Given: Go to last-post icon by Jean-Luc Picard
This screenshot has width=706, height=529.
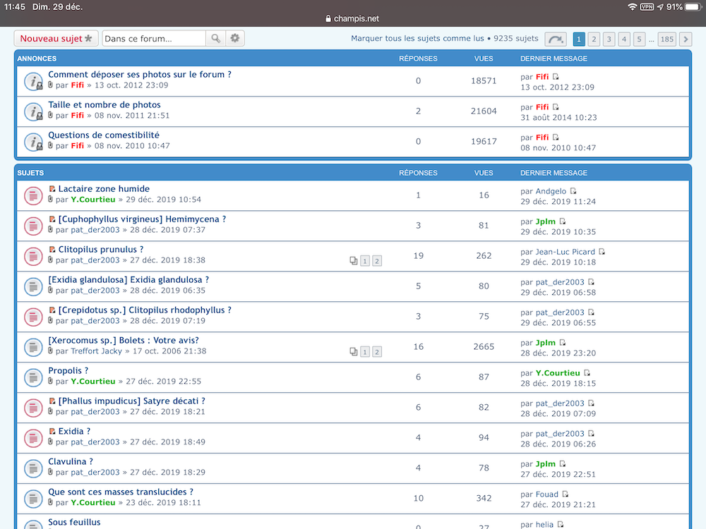Looking at the screenshot, I should (x=602, y=252).
